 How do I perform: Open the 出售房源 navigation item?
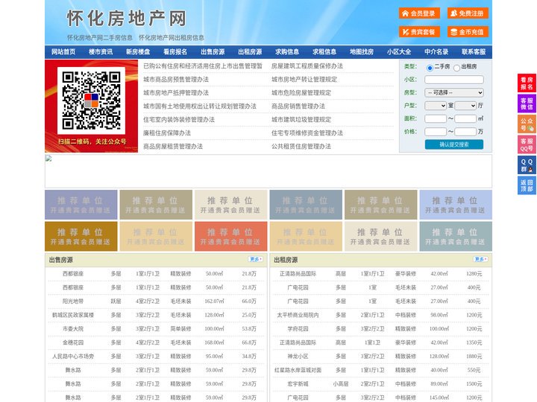coord(213,52)
